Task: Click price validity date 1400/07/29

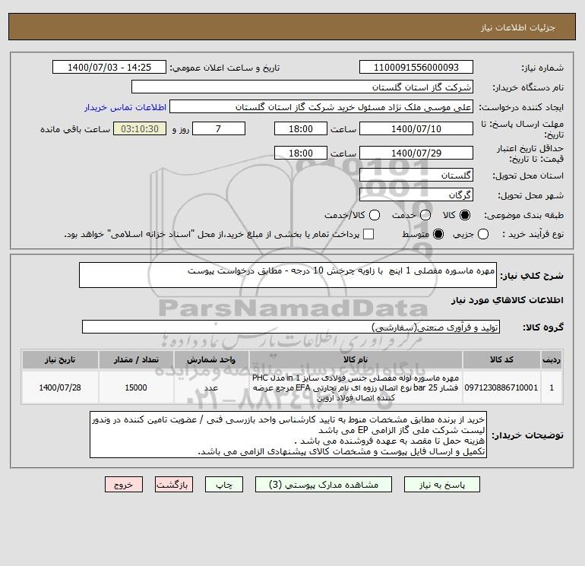Action: [x=416, y=153]
